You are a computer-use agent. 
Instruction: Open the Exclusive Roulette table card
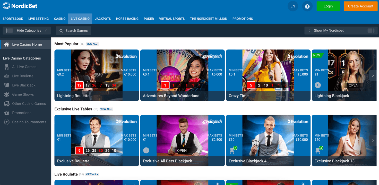(x=97, y=140)
